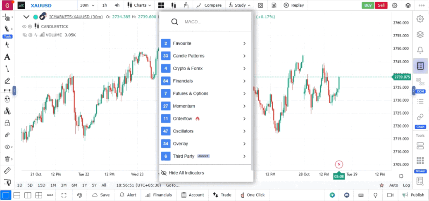
Task: Click the green Buy button
Action: click(x=368, y=5)
